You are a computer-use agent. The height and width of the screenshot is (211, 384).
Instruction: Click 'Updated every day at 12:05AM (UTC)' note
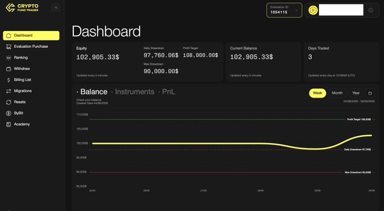click(x=331, y=75)
